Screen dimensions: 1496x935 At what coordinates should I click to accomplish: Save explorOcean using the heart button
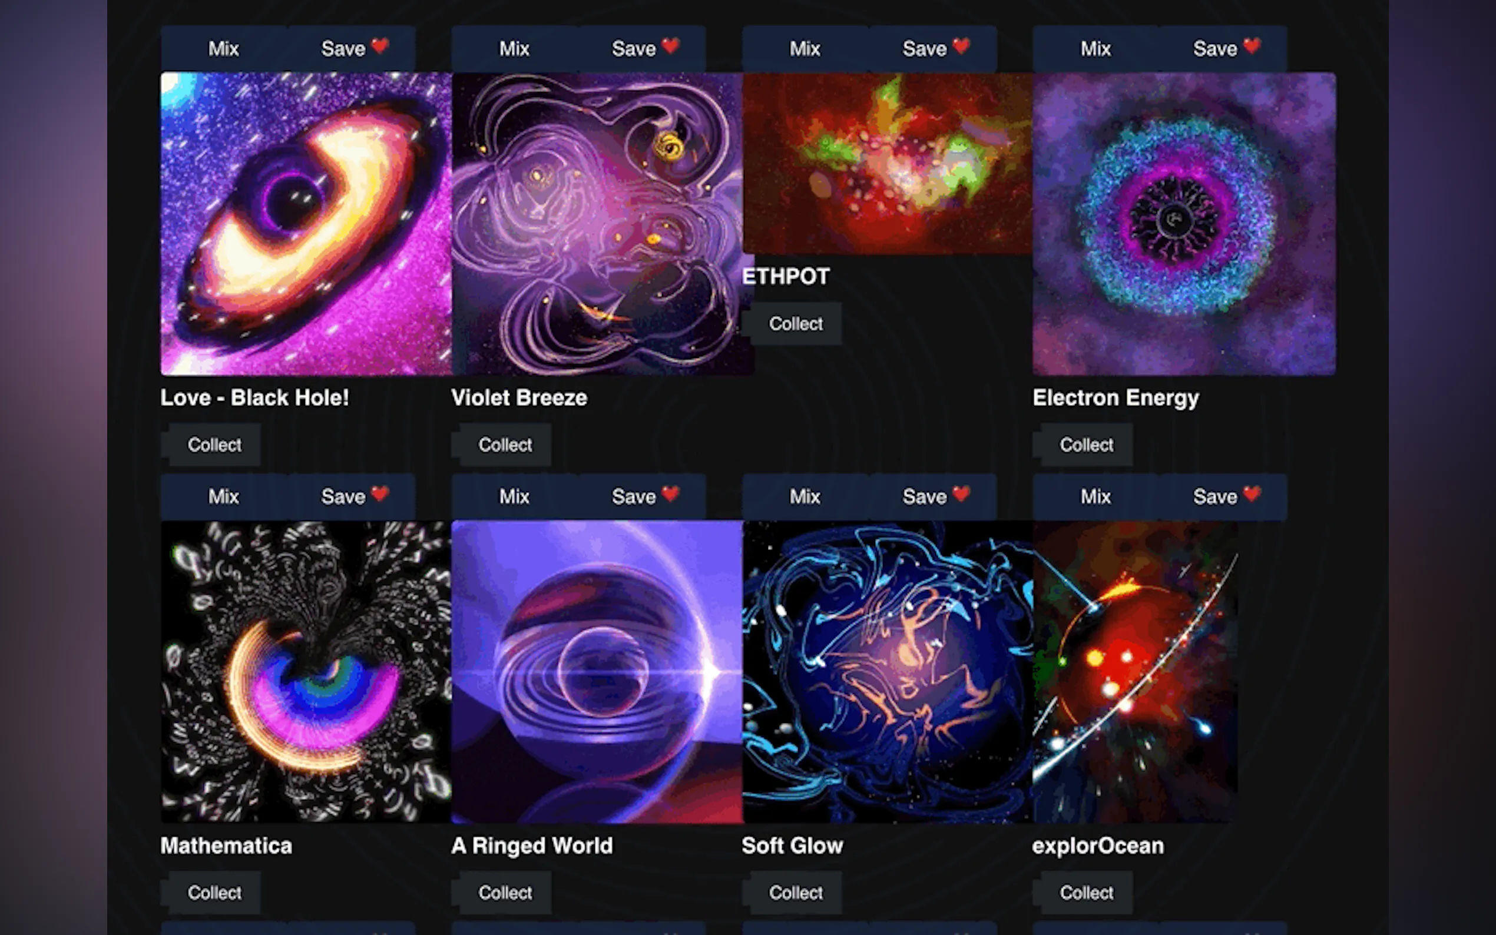tap(1223, 496)
